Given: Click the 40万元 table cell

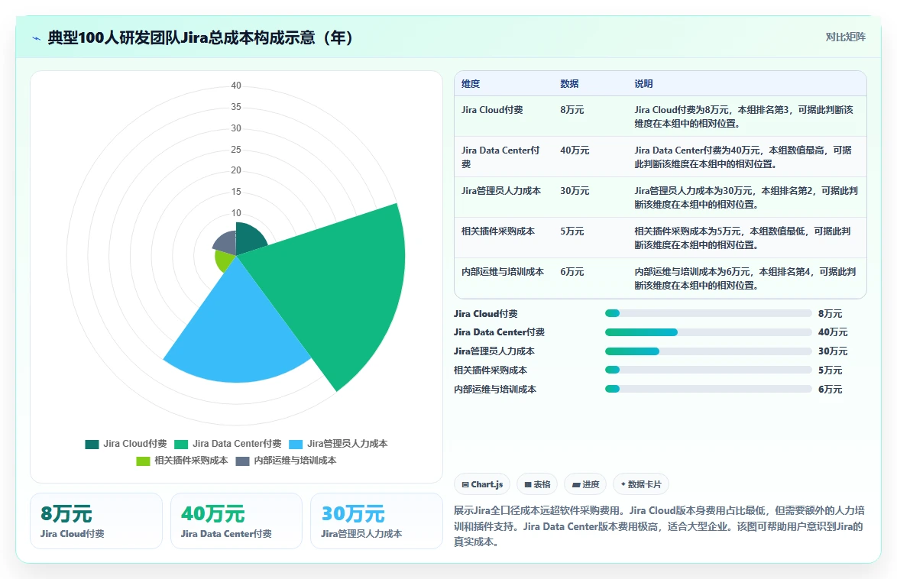Looking at the screenshot, I should point(575,150).
